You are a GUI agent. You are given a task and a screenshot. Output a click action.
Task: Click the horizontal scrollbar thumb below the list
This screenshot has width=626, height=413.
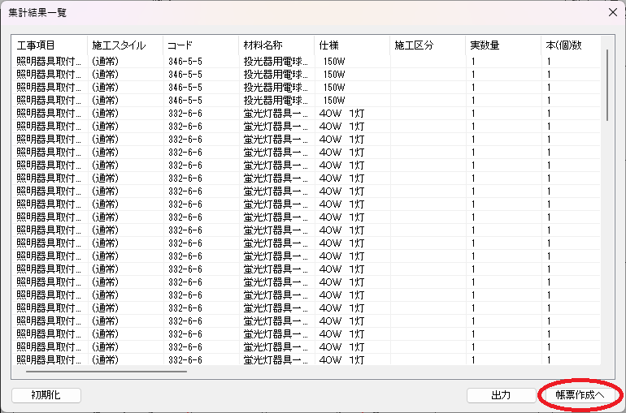pos(107,372)
